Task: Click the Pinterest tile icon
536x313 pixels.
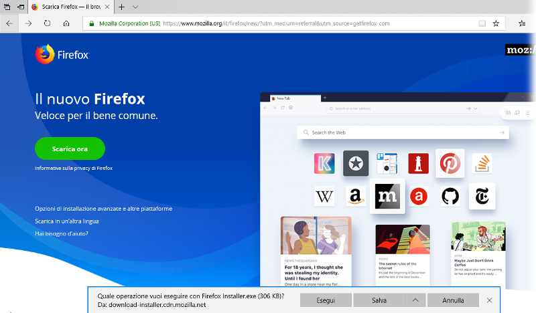Action: tap(450, 163)
